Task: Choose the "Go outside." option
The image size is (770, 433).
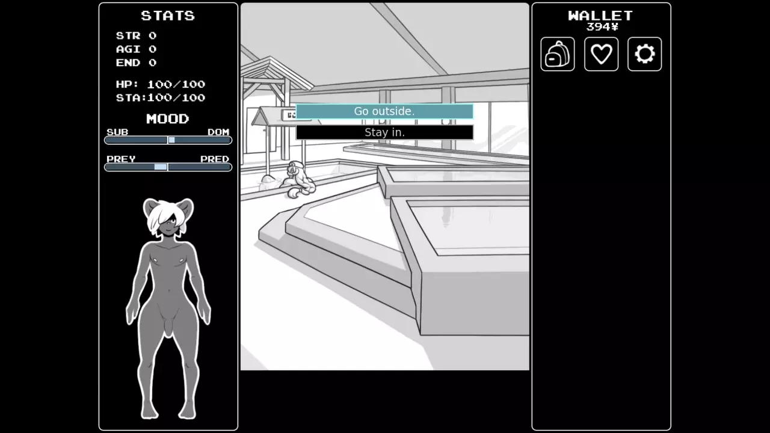Action: pos(384,111)
